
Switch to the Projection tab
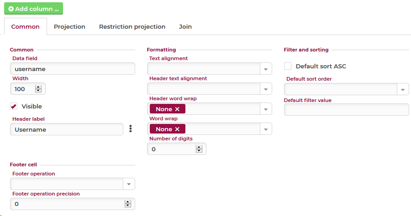pyautogui.click(x=69, y=26)
